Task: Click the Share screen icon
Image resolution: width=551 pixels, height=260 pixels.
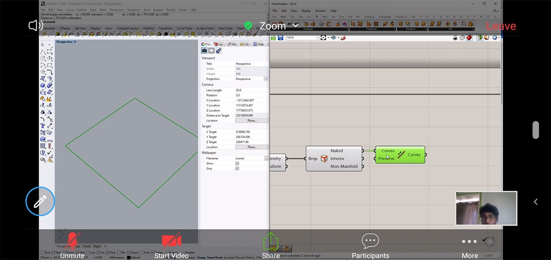Action: pos(271,241)
